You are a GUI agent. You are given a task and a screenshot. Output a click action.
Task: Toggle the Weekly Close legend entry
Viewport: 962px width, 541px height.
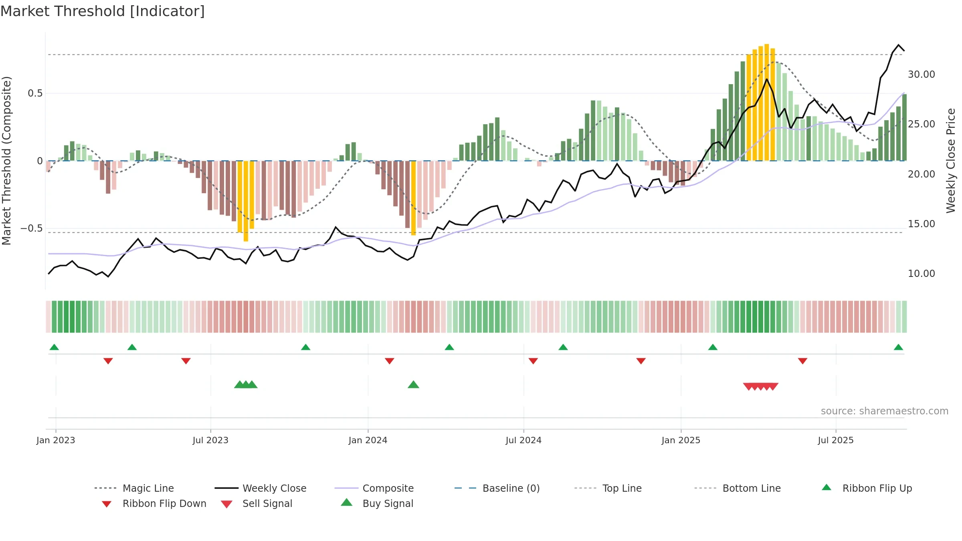tap(260, 488)
